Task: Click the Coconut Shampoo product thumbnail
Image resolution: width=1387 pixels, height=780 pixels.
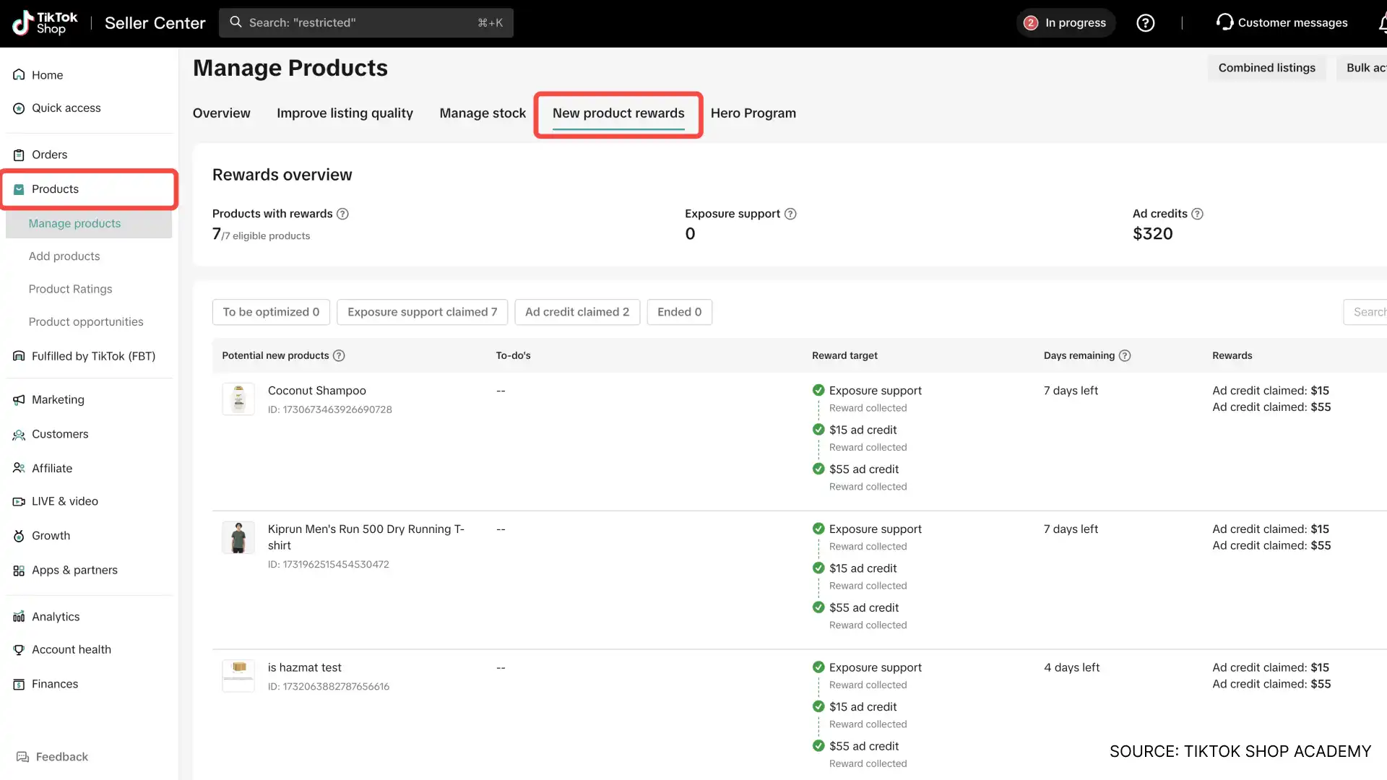Action: (238, 399)
